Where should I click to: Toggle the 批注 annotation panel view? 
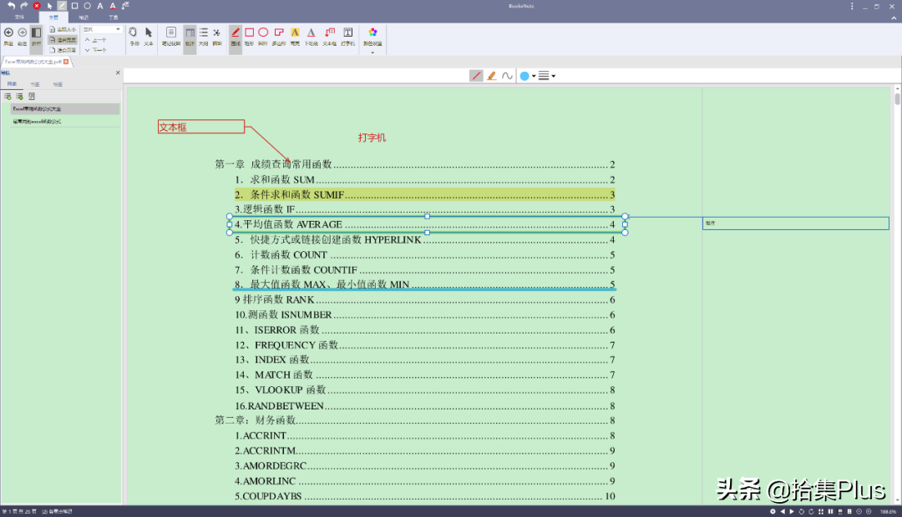click(x=190, y=39)
